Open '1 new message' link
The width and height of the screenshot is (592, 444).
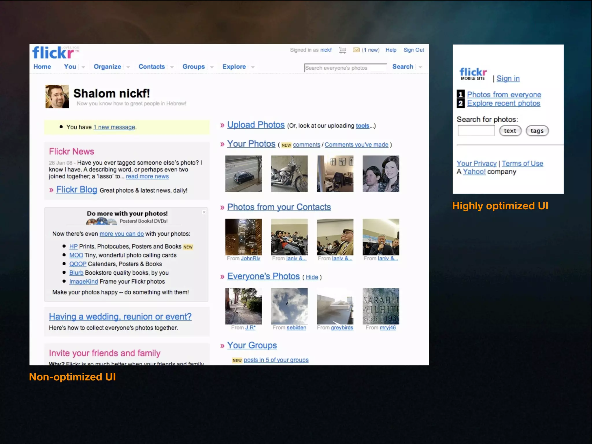coord(114,127)
